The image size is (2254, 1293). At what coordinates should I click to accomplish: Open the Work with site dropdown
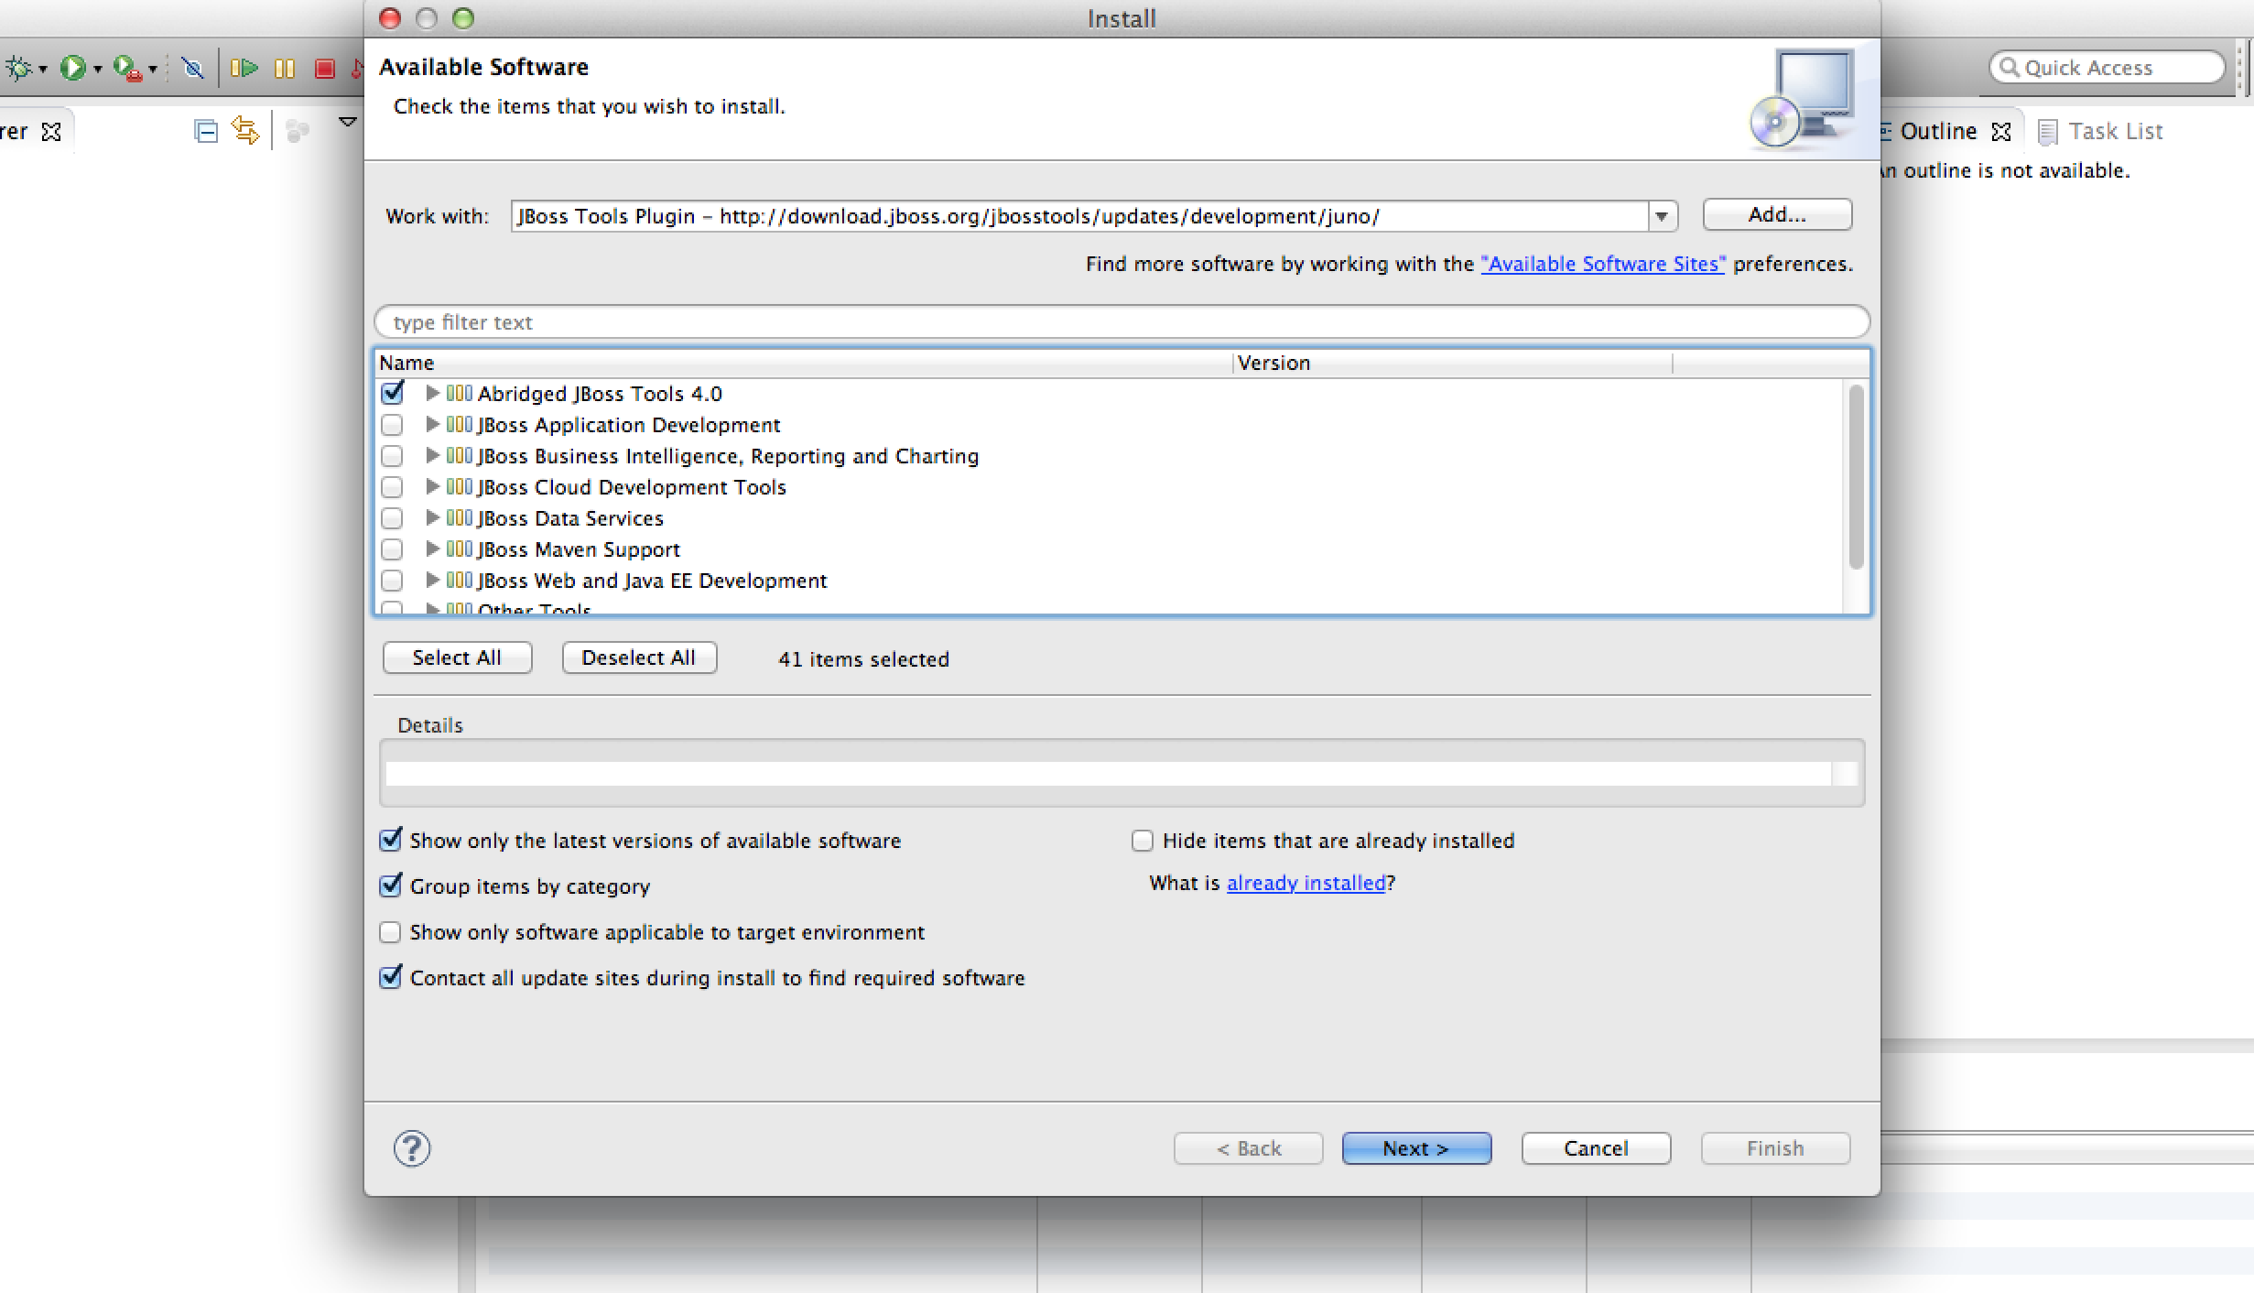point(1662,217)
